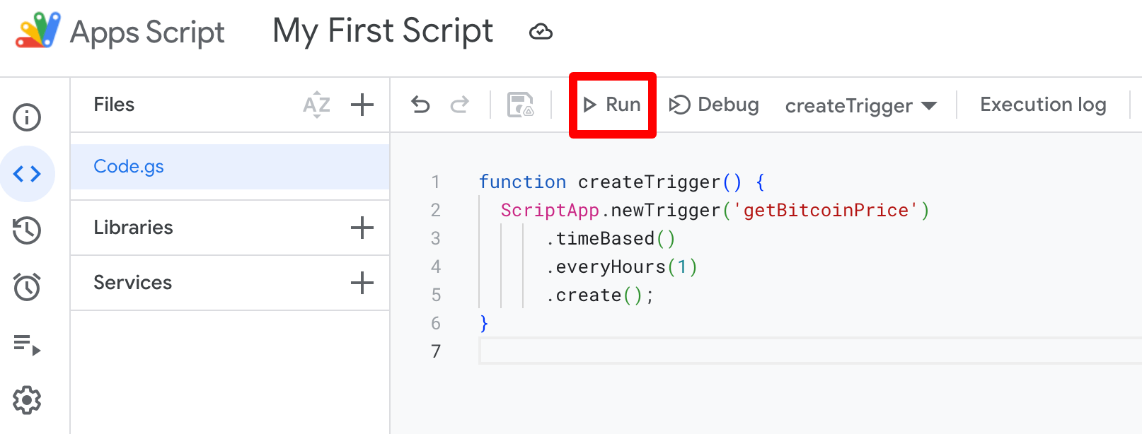
Task: Open the Executions list icon
Action: click(x=27, y=345)
